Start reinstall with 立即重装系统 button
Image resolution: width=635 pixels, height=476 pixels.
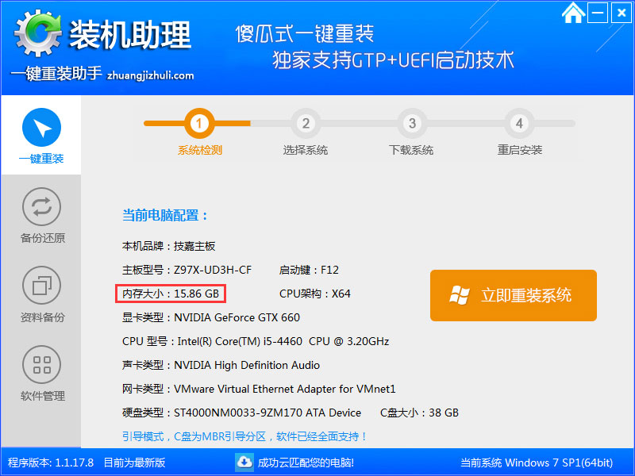click(x=513, y=295)
